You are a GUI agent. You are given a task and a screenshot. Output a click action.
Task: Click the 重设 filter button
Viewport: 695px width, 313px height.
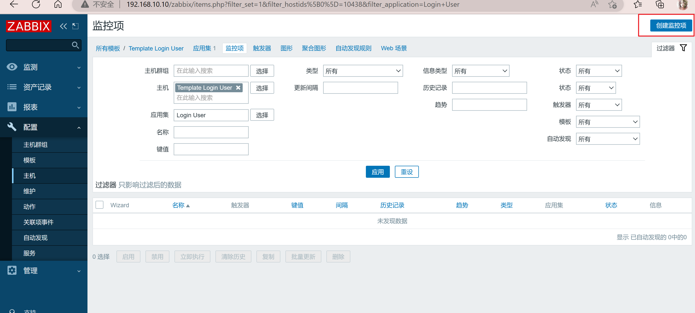[x=407, y=172]
